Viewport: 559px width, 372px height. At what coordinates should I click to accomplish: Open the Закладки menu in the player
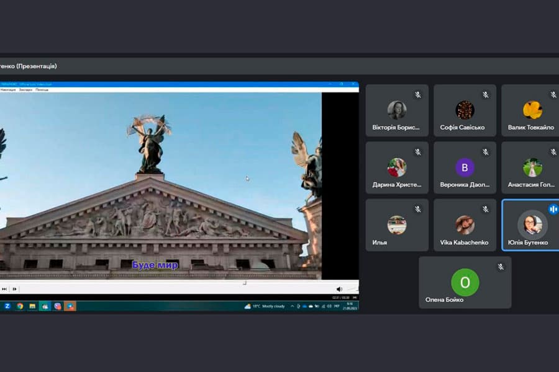click(25, 90)
